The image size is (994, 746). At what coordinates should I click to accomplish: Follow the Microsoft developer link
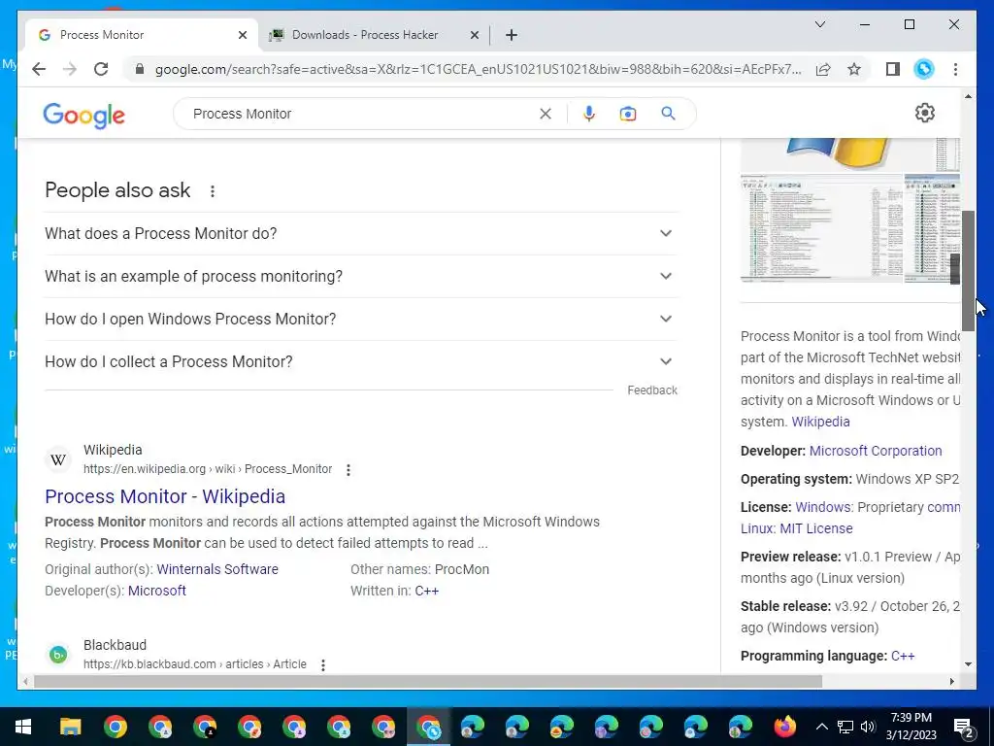click(156, 591)
